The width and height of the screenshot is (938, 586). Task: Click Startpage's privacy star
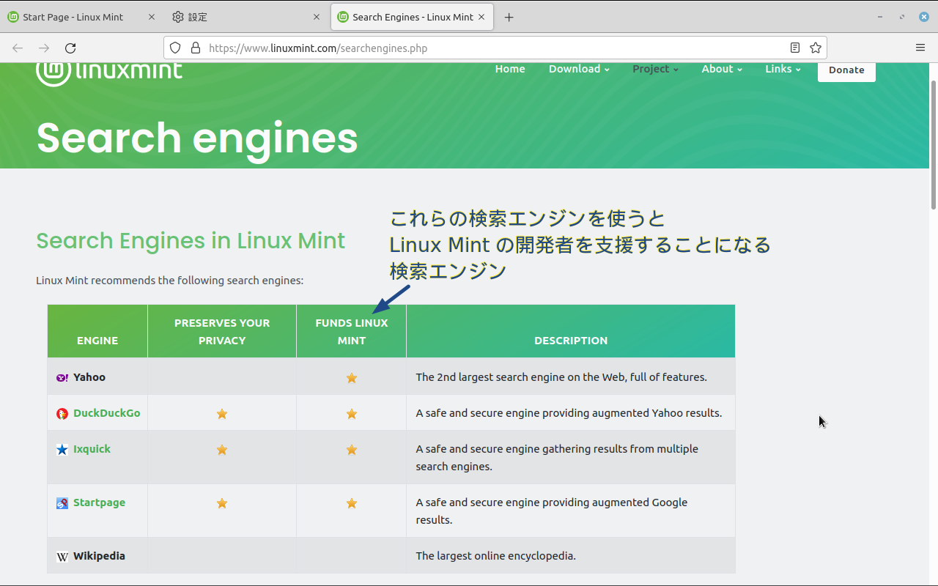click(x=222, y=503)
